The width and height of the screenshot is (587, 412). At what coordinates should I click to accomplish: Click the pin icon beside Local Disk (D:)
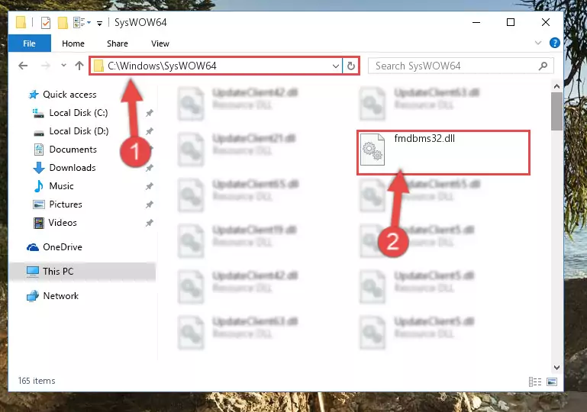[150, 131]
